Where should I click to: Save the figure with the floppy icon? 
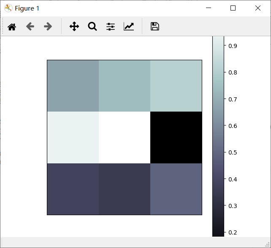[155, 27]
